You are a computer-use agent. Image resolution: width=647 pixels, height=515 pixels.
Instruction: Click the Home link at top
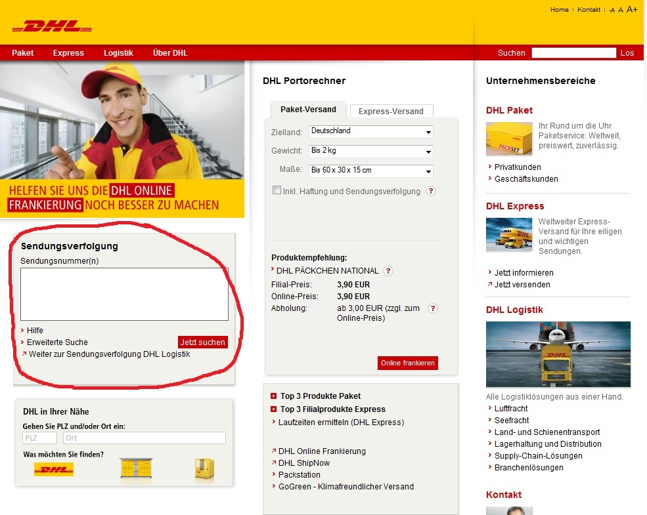click(559, 9)
